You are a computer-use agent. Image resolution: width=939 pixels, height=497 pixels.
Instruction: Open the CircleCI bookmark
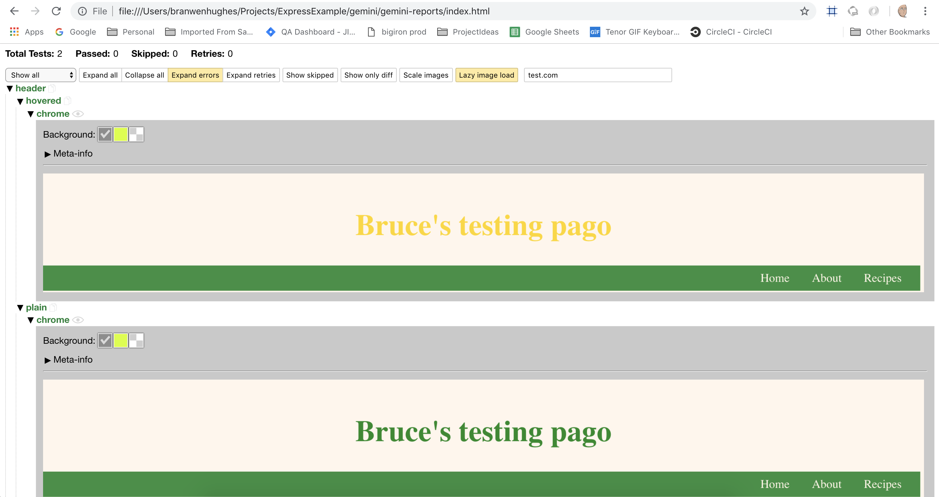(731, 32)
